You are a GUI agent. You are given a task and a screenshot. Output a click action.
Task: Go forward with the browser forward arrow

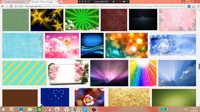coord(7,6)
